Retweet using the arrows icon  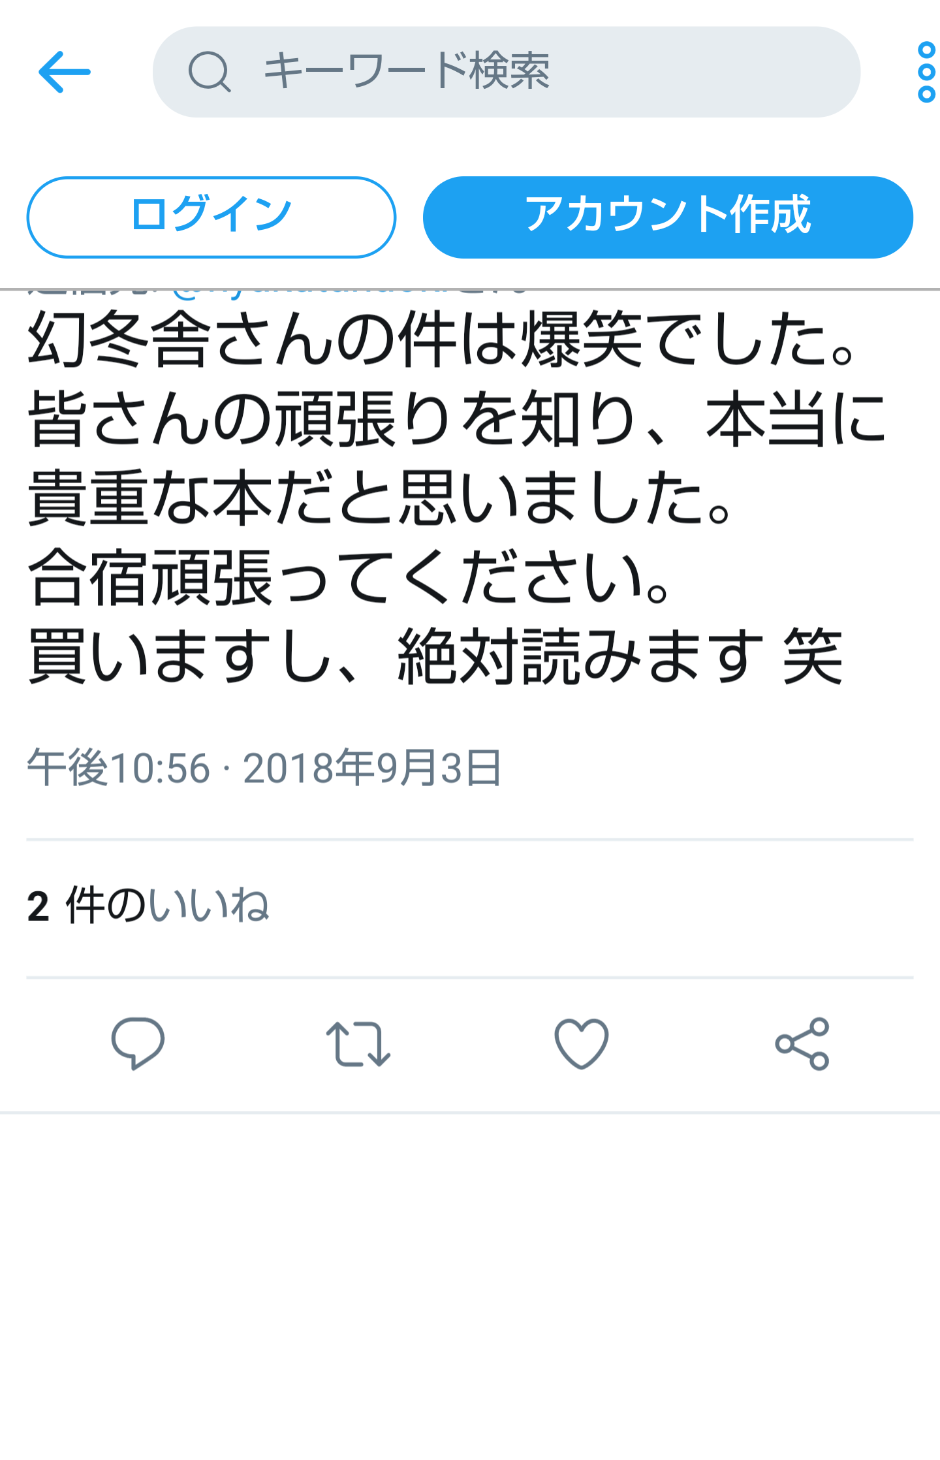click(358, 1043)
